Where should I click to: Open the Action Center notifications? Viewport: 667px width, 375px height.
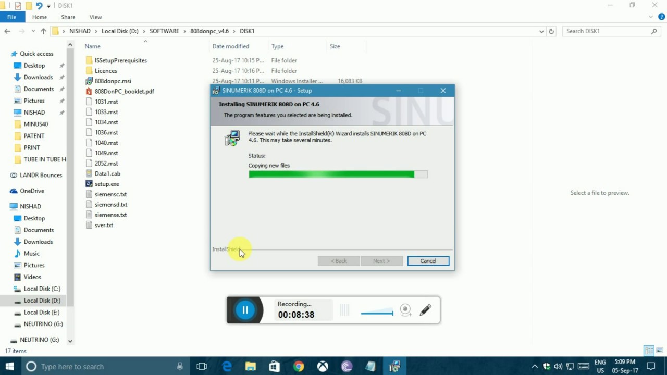coord(650,367)
